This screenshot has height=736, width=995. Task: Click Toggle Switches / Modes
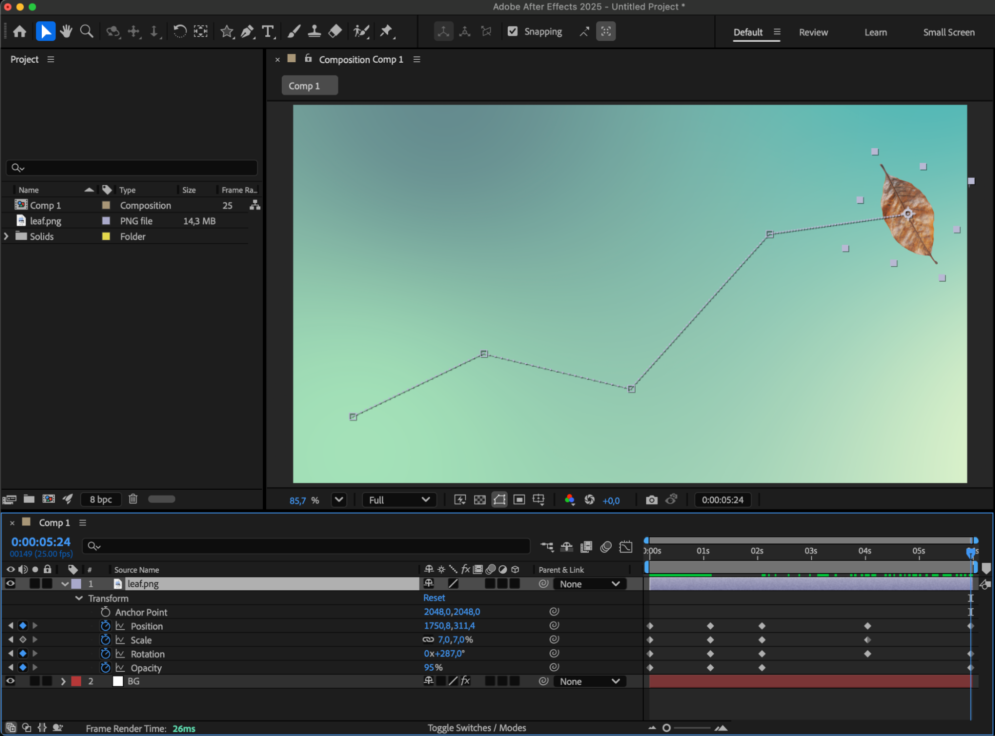point(476,728)
